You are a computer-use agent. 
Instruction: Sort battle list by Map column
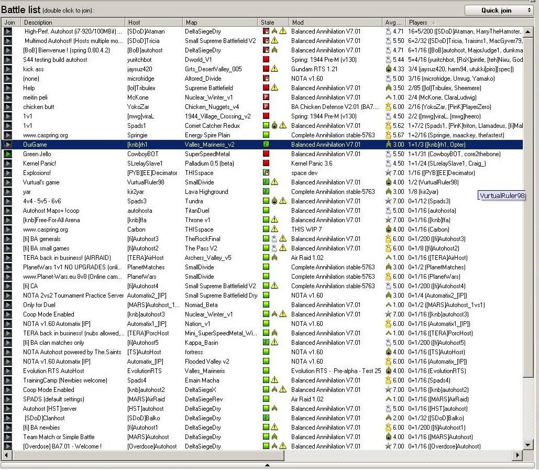(219, 23)
